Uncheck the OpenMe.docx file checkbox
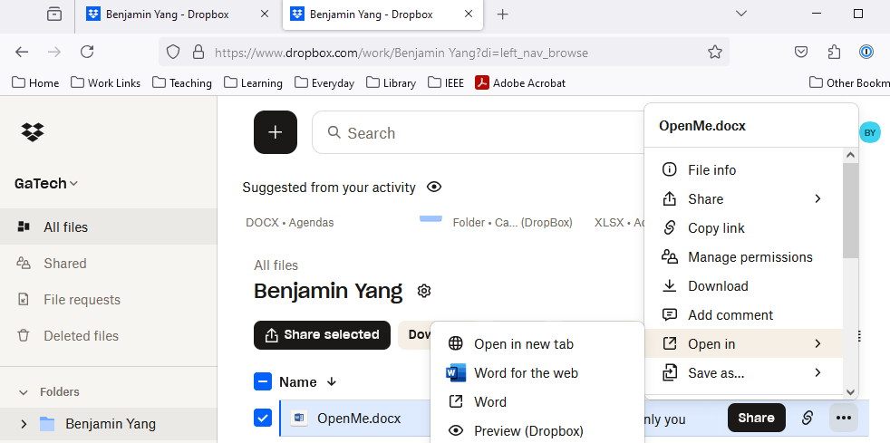890x443 pixels. pos(263,418)
